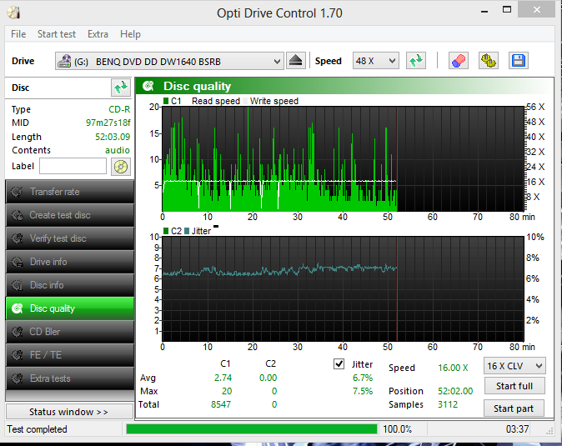Image resolution: width=562 pixels, height=446 pixels.
Task: Open the Start test menu
Action: coord(57,34)
